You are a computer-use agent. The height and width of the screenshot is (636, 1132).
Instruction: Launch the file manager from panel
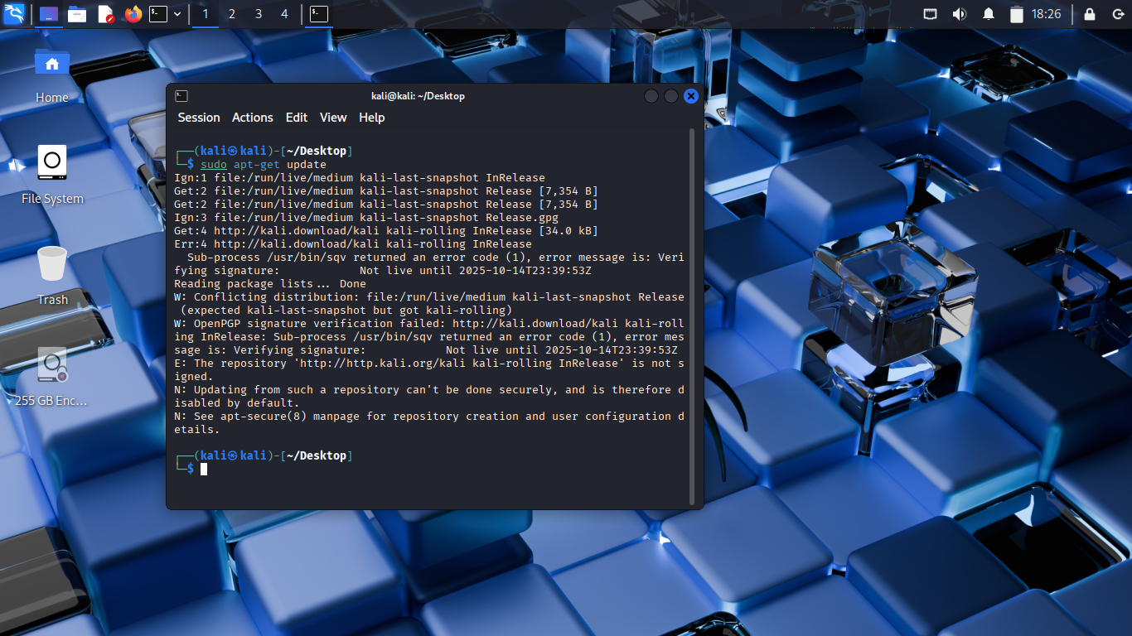click(x=77, y=14)
